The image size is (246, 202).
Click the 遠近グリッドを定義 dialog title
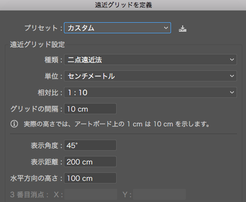click(x=124, y=5)
